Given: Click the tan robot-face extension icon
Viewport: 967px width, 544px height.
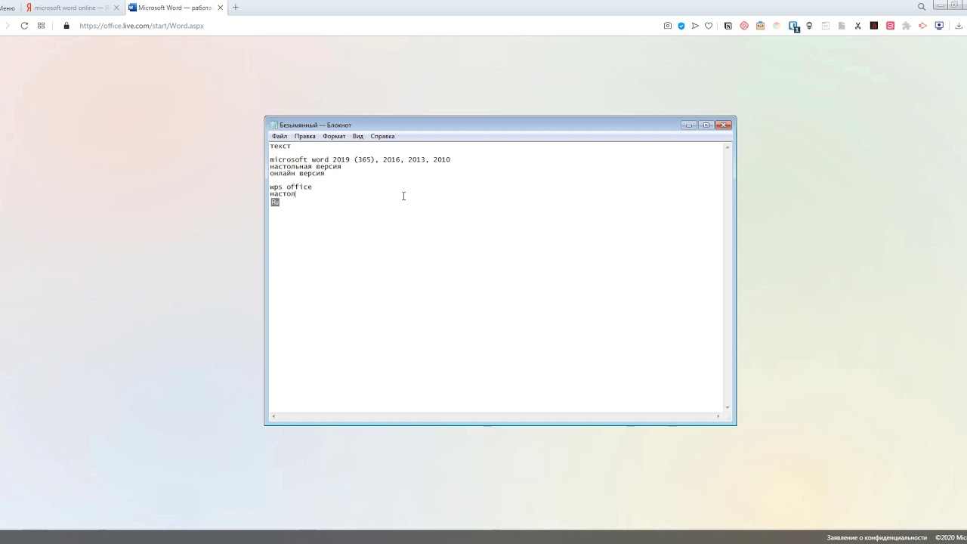Looking at the screenshot, I should pyautogui.click(x=760, y=26).
